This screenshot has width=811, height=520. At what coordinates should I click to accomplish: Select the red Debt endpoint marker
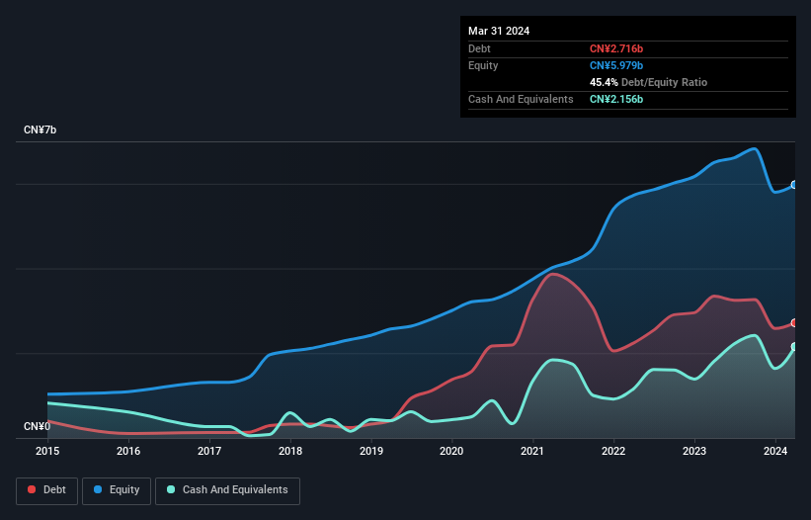794,323
